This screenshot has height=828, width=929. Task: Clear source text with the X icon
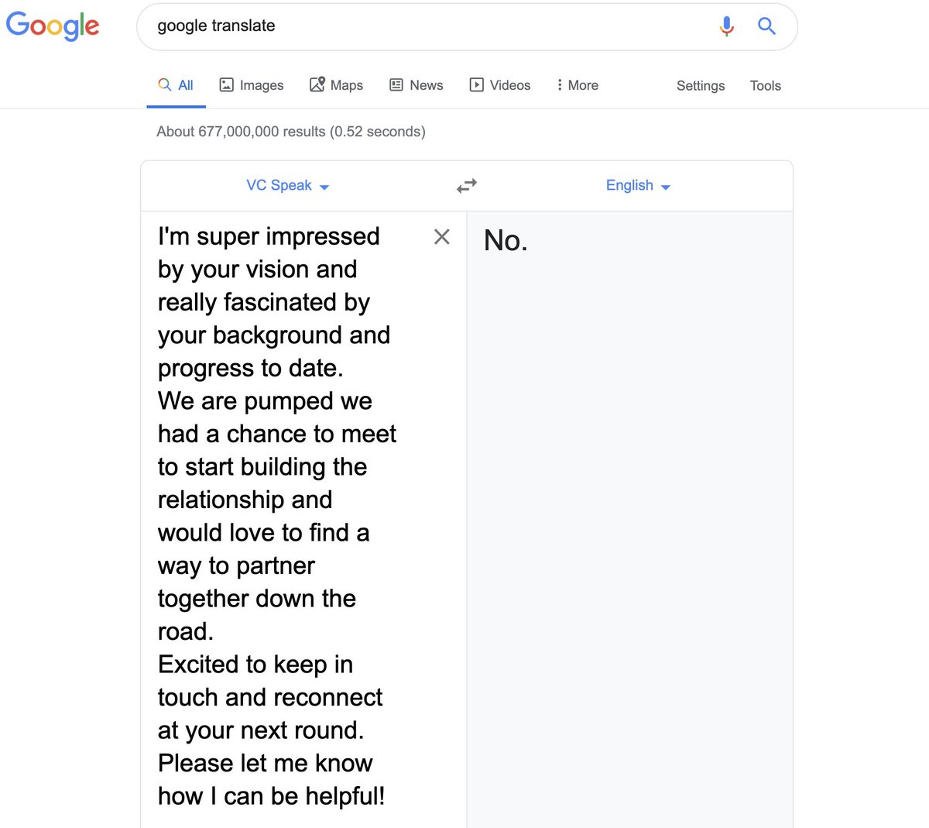coord(442,236)
